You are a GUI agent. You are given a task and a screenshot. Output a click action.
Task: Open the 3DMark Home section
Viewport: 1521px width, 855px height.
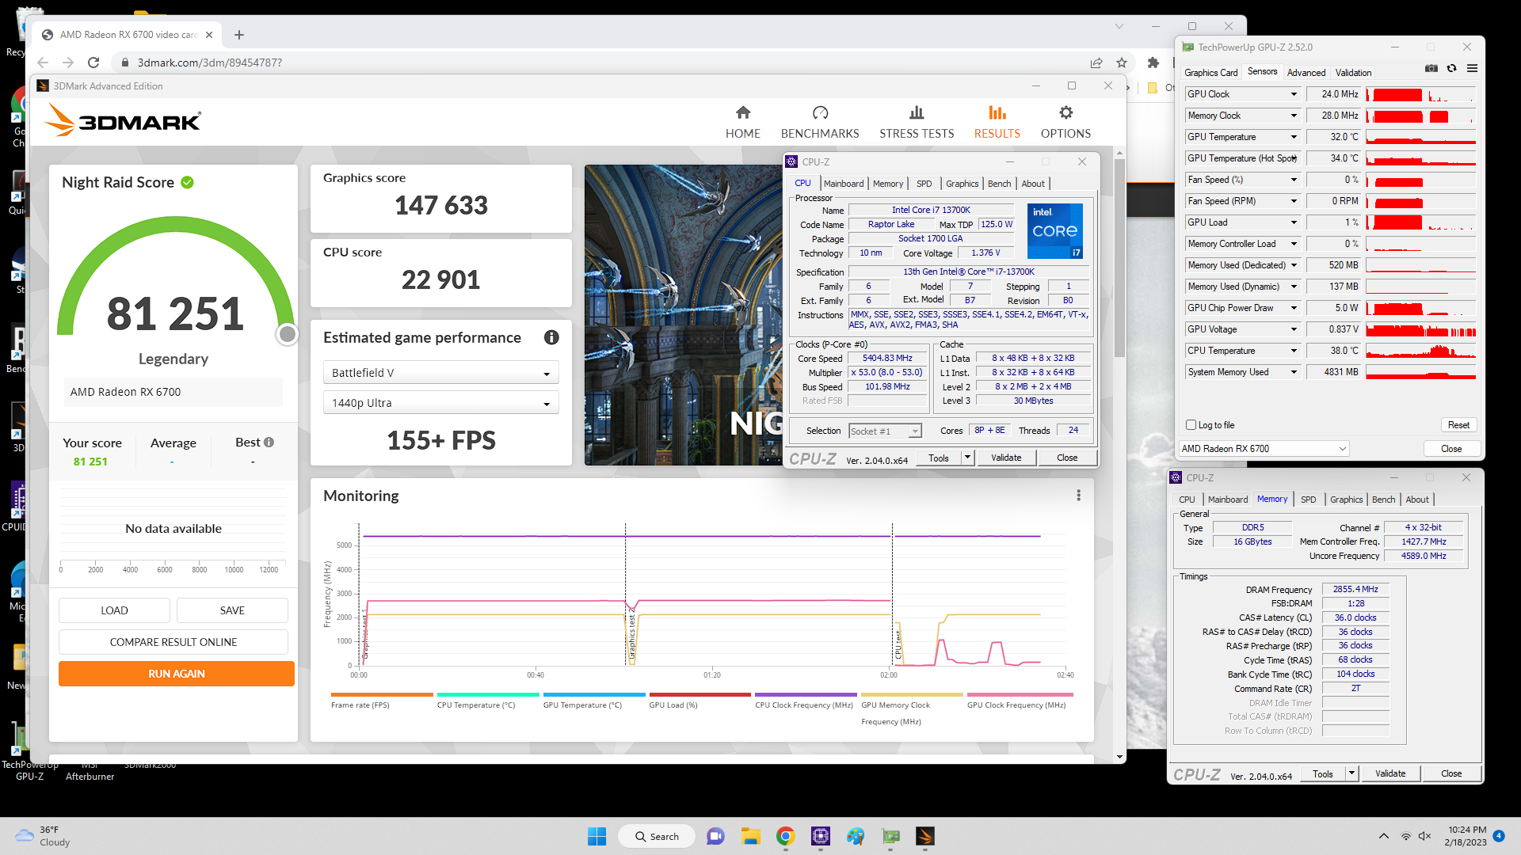pos(742,123)
